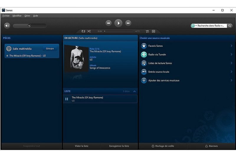Image resolution: width=236 pixels, height=157 pixels.
Task: Expand Entrée source locale chevron
Action: pos(231,72)
